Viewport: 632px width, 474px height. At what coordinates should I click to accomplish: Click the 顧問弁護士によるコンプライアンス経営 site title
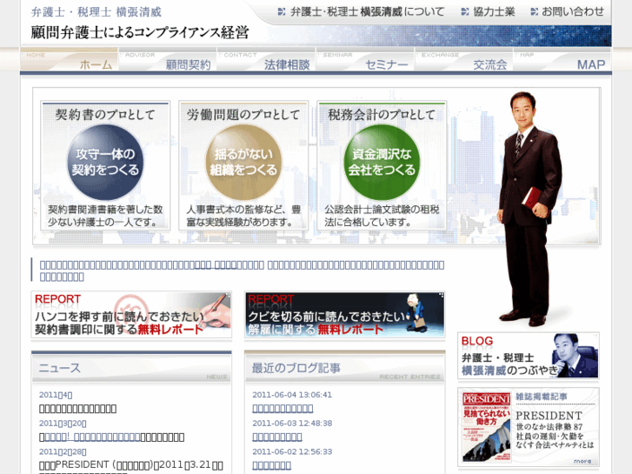[140, 33]
